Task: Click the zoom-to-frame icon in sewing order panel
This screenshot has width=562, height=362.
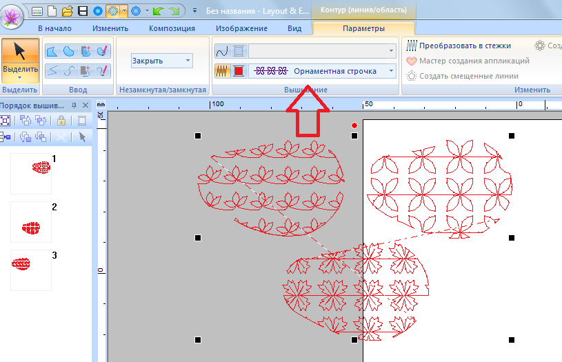Action: click(6, 121)
